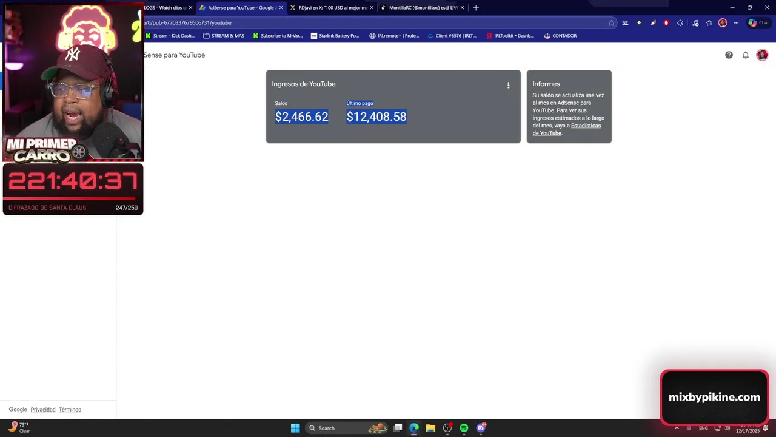This screenshot has width=776, height=437.
Task: Click the Informes card heading
Action: click(x=546, y=84)
